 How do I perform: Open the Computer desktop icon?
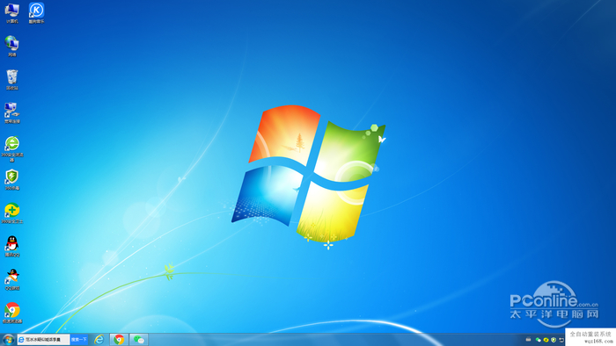11,12
